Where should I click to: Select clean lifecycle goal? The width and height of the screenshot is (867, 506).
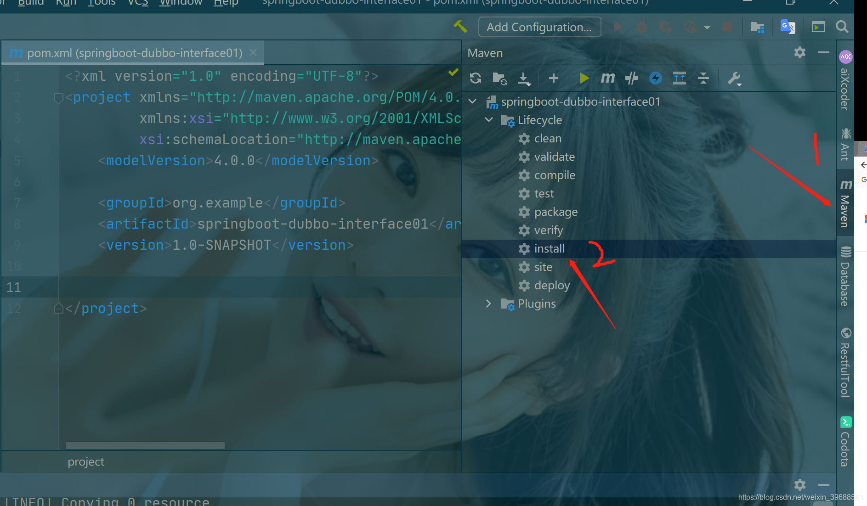point(548,138)
